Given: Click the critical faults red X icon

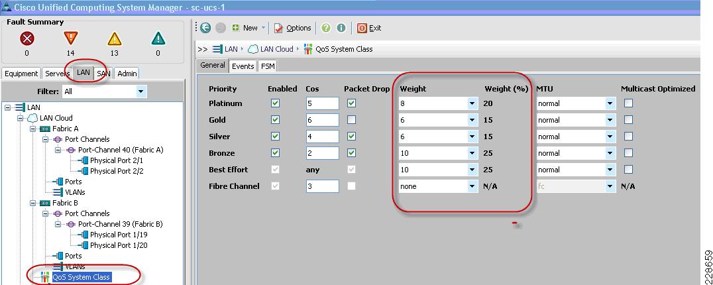Looking at the screenshot, I should (27, 39).
